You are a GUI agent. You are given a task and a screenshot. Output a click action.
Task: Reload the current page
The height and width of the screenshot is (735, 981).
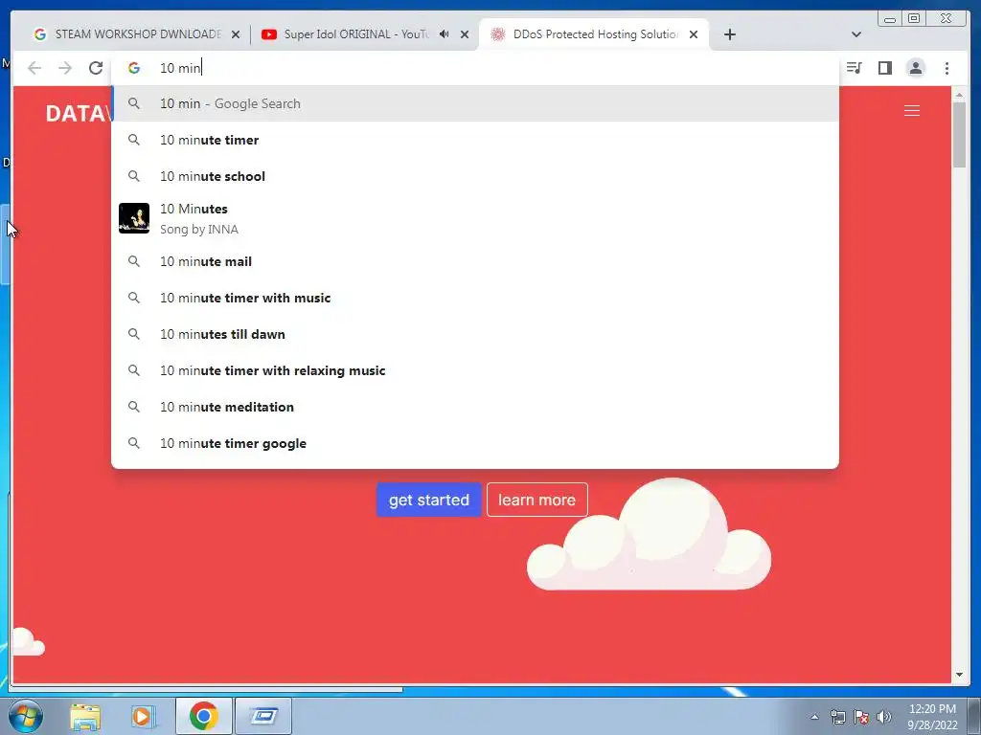pos(95,68)
